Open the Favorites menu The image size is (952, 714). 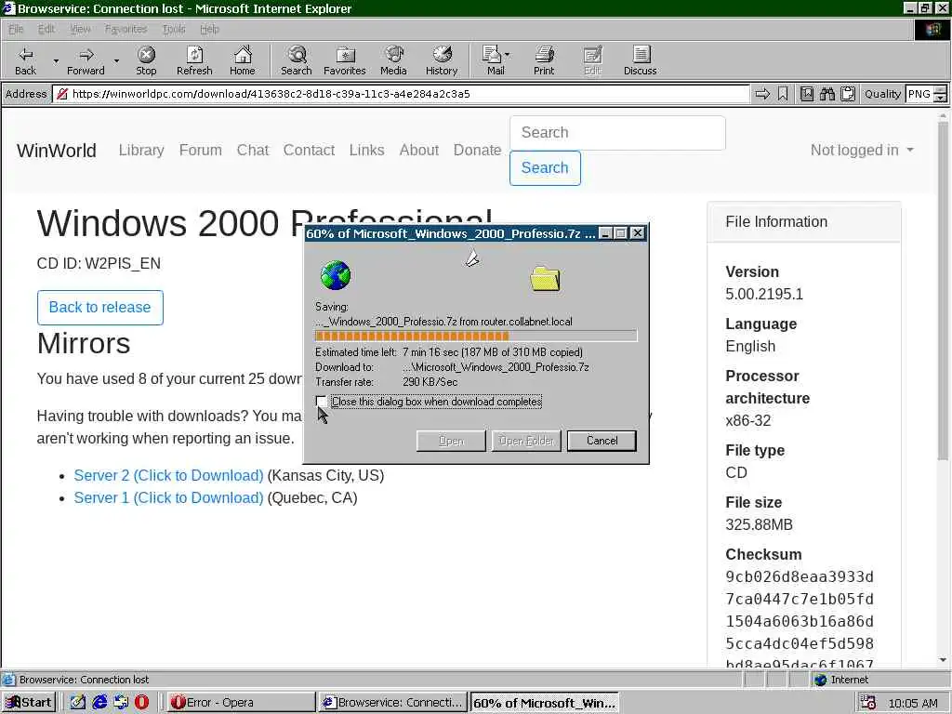point(126,29)
